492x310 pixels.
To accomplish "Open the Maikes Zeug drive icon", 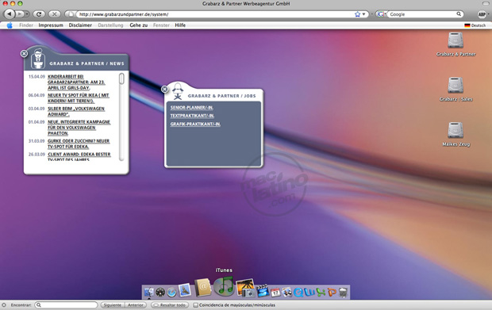I will pos(455,130).
